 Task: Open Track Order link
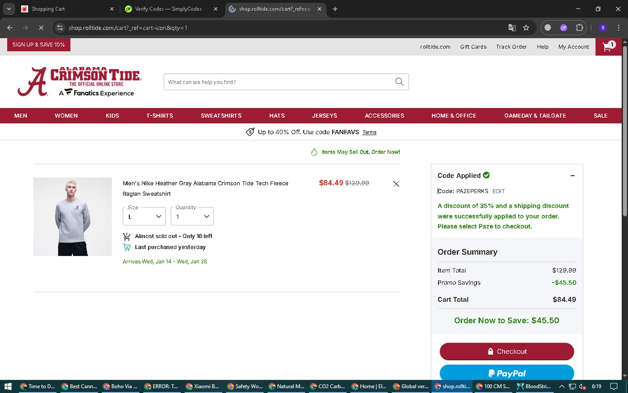[x=511, y=47]
